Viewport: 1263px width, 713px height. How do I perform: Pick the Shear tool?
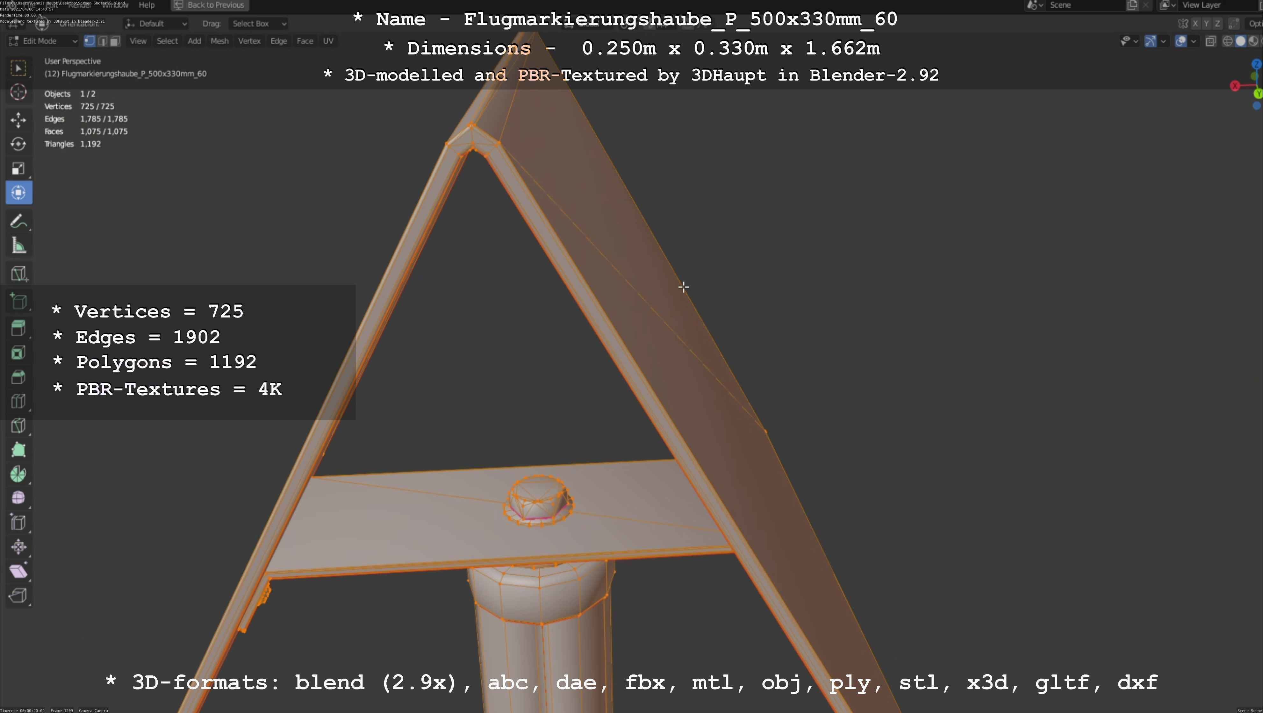click(x=18, y=571)
